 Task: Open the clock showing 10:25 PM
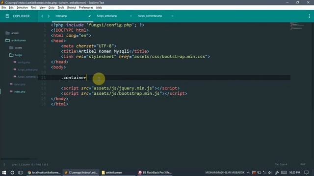tap(294, 173)
